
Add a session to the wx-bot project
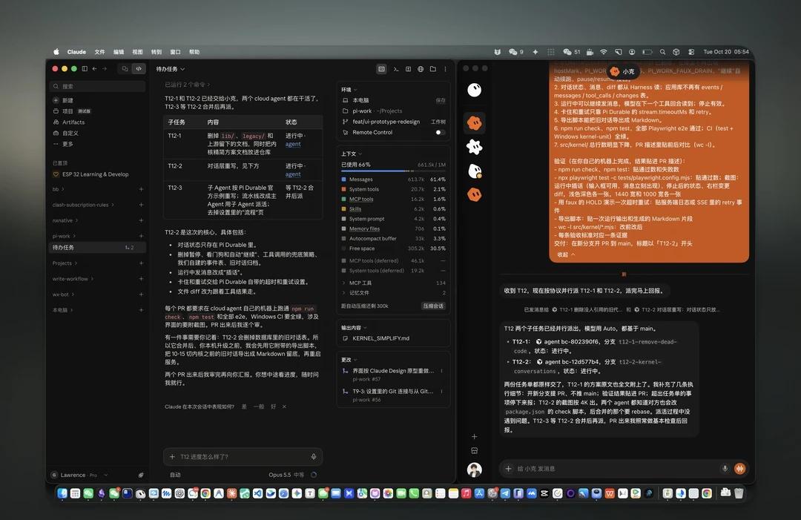pyautogui.click(x=141, y=294)
